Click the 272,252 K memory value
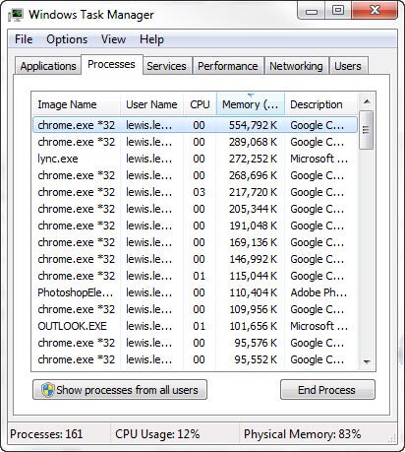405x452 pixels. [253, 159]
